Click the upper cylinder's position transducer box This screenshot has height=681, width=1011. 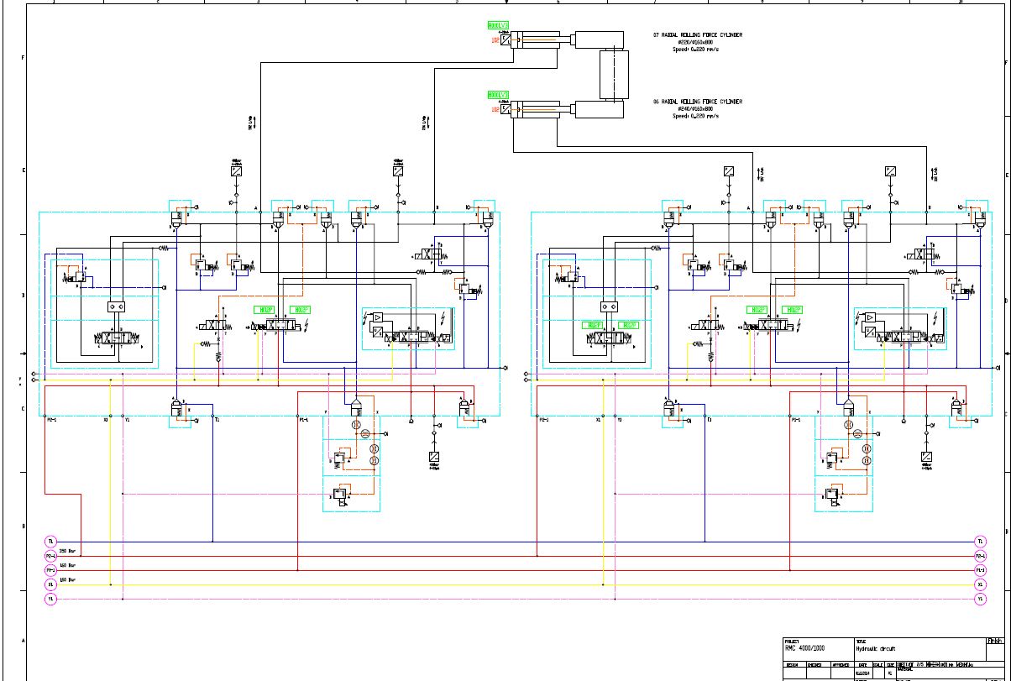pos(505,39)
